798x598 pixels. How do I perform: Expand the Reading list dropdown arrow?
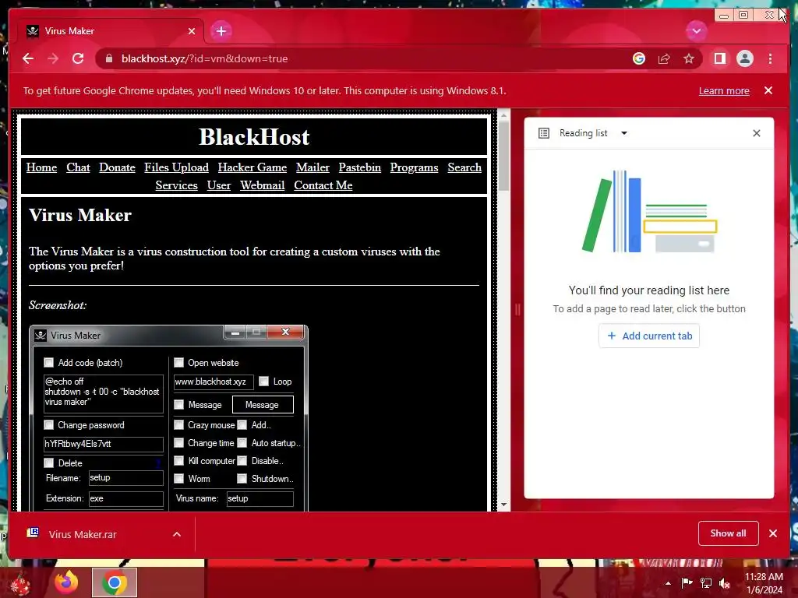pyautogui.click(x=624, y=133)
